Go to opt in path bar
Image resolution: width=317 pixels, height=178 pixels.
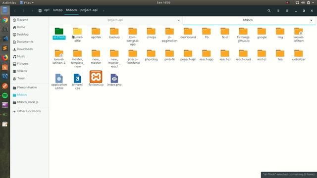pos(47,10)
